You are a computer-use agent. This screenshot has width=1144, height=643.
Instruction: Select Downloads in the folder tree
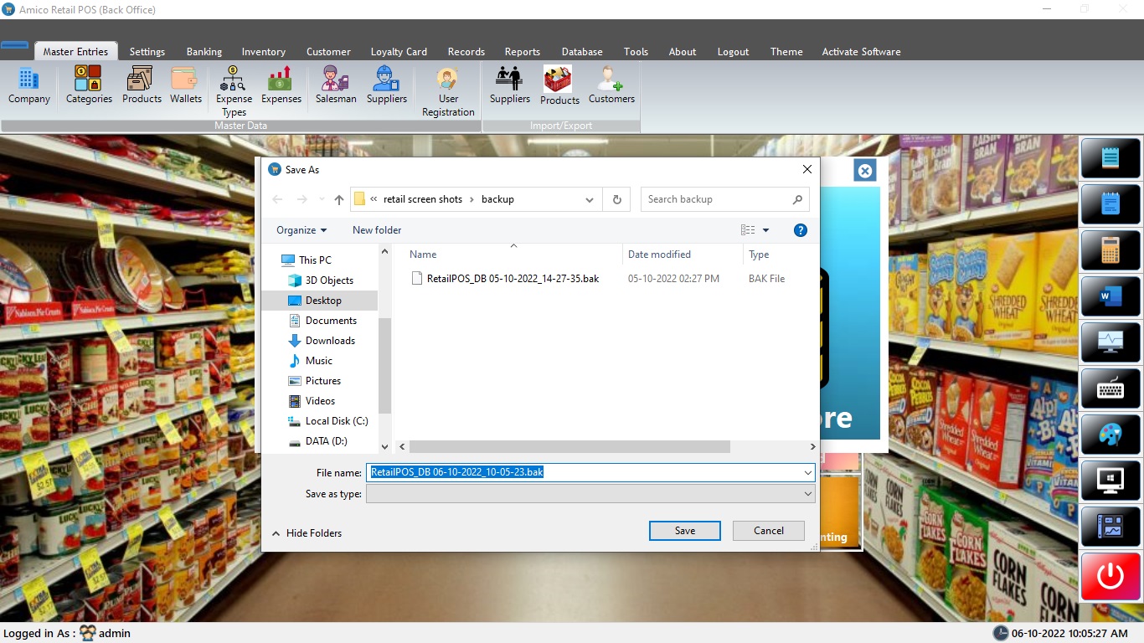tap(330, 341)
